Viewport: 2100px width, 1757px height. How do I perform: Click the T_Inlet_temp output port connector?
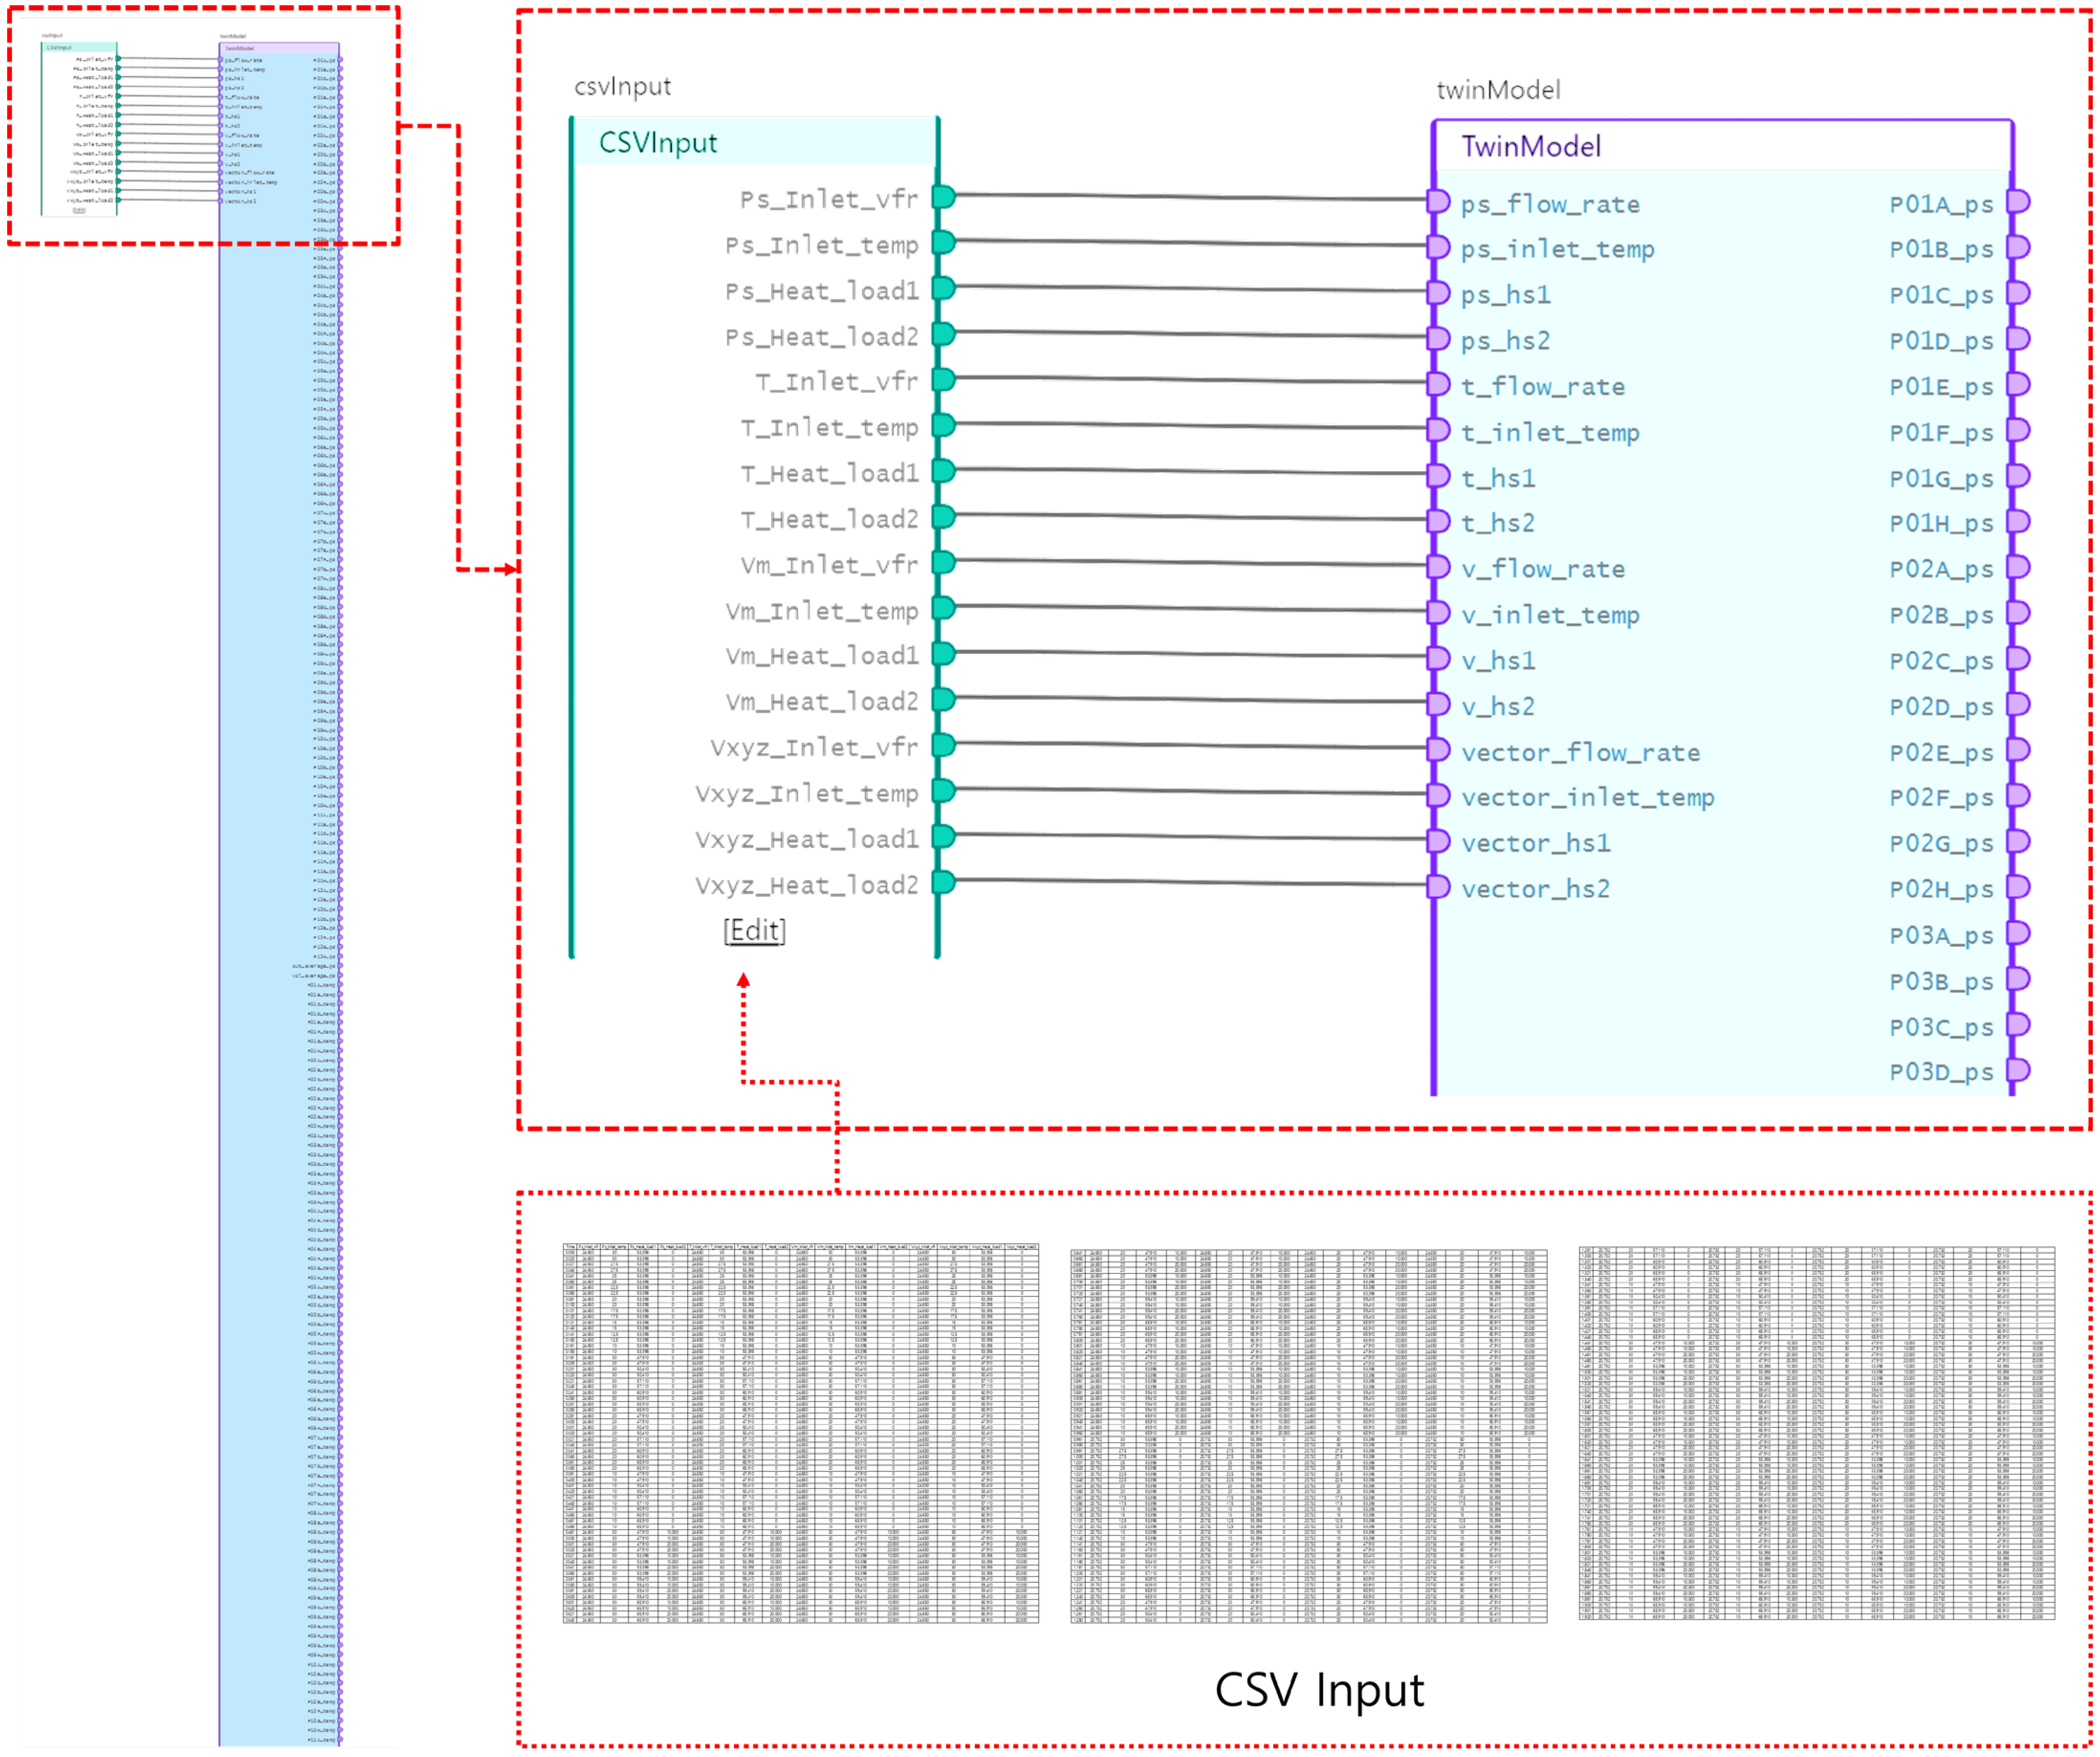[943, 425]
